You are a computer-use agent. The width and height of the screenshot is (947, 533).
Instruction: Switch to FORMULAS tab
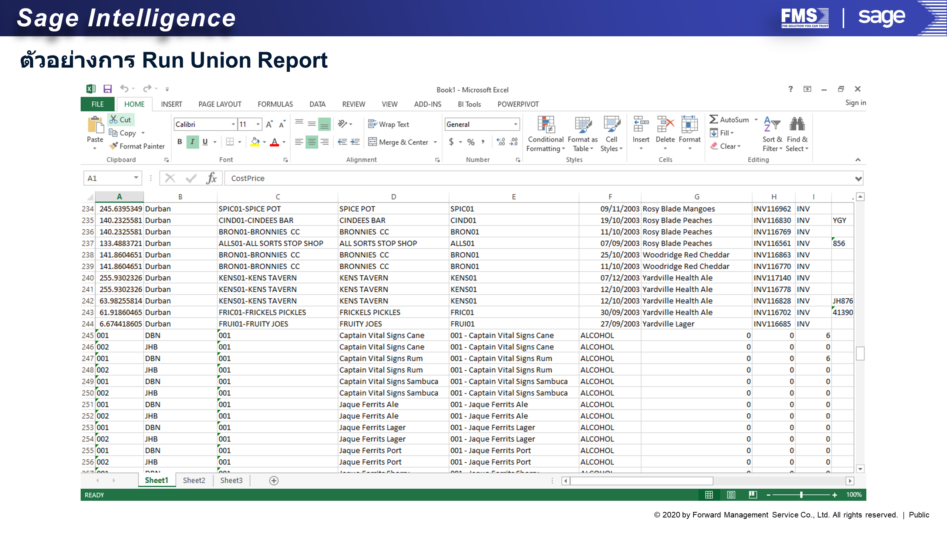coord(275,104)
